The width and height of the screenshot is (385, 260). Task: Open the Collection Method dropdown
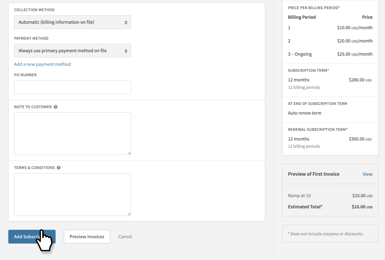click(73, 22)
